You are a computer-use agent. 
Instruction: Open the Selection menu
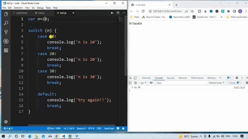pyautogui.click(x=18, y=8)
